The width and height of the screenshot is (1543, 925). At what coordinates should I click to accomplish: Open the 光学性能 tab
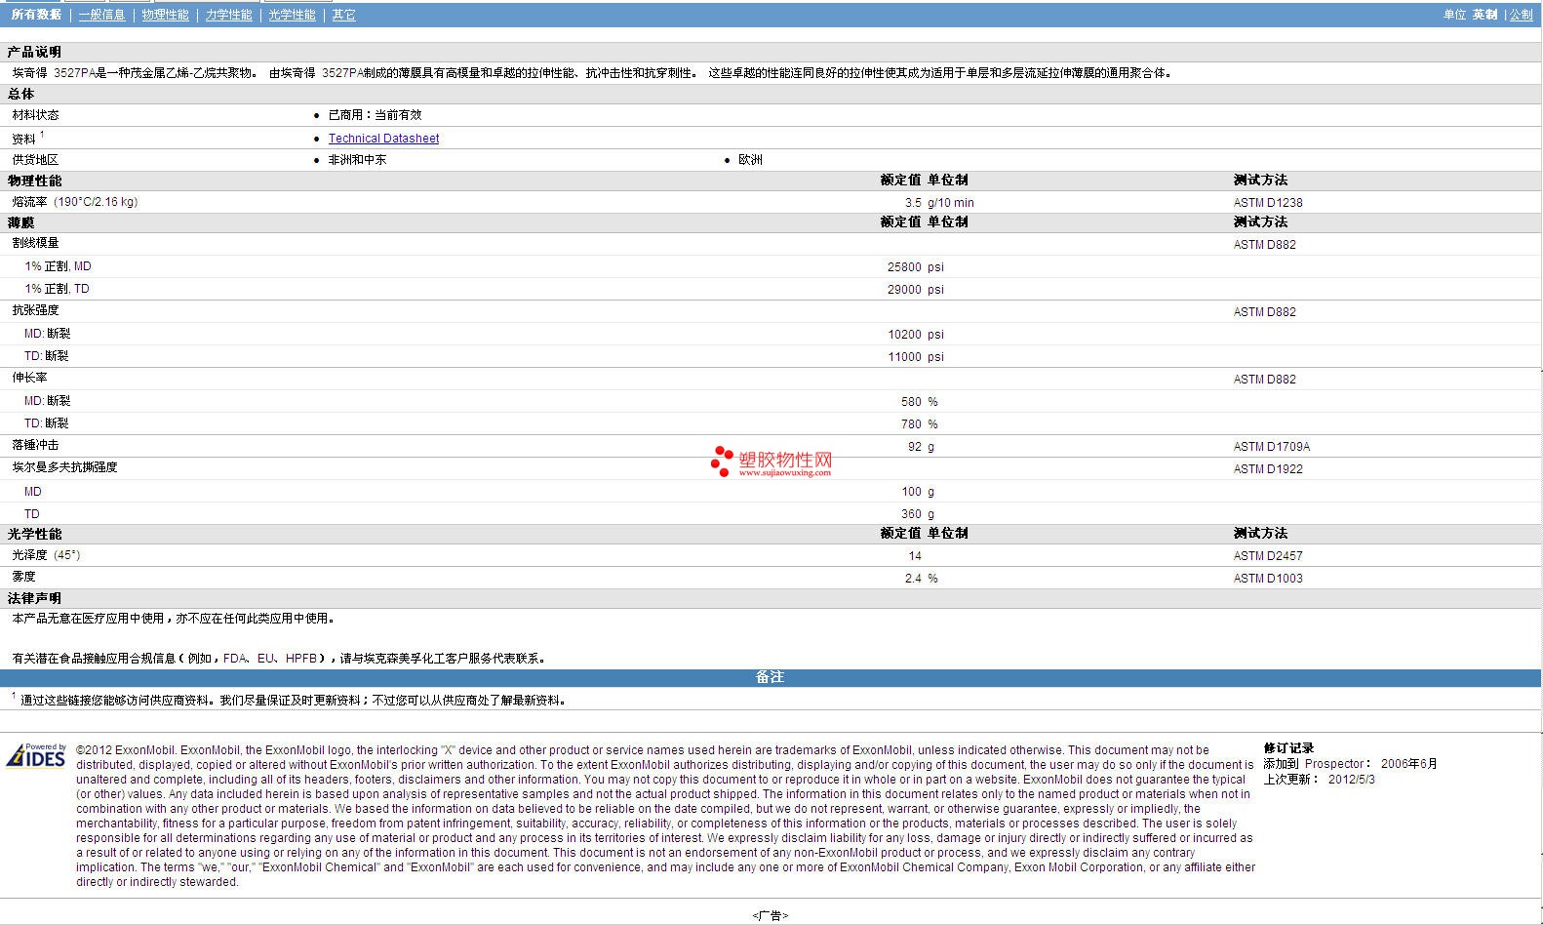tap(293, 15)
